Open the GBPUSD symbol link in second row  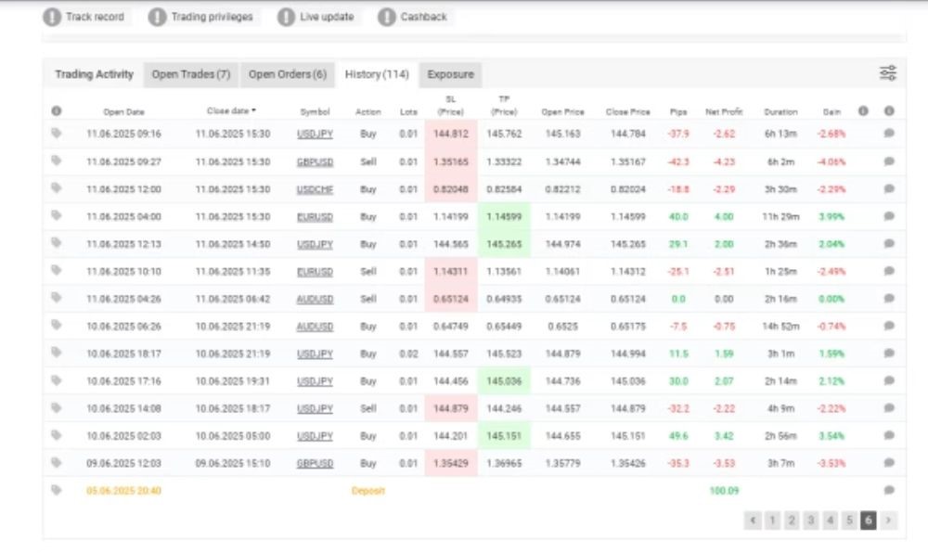316,161
